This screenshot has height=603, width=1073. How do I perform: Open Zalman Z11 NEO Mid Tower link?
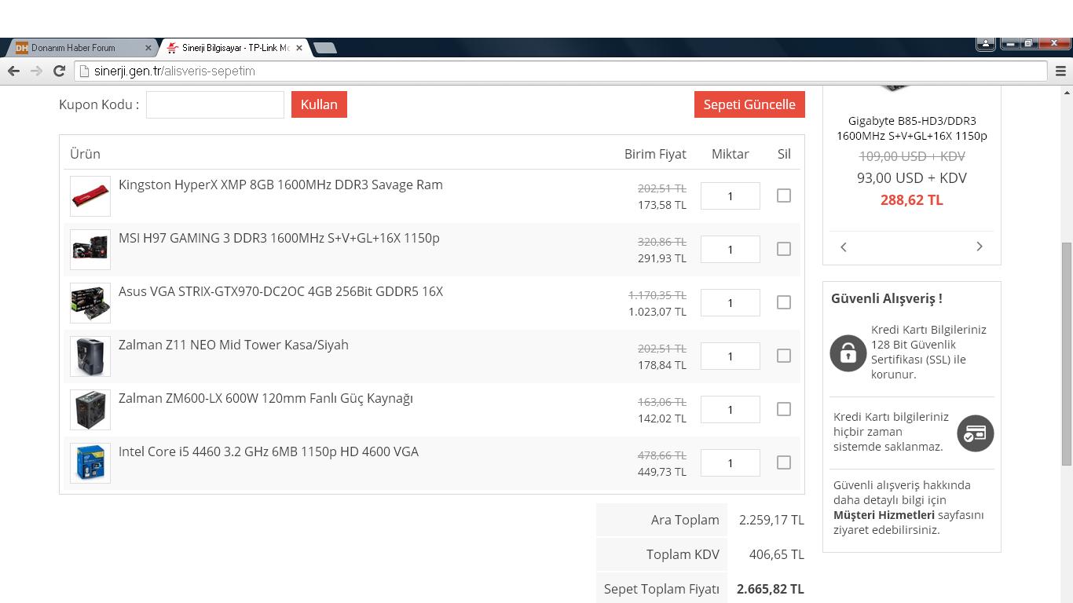[233, 345]
